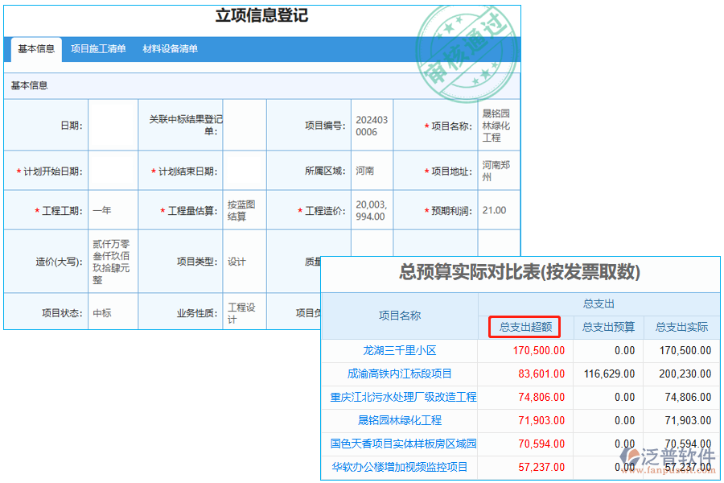The height and width of the screenshot is (483, 724).
Task: Switch to the 材料设备清单 tab
Action: (x=171, y=49)
